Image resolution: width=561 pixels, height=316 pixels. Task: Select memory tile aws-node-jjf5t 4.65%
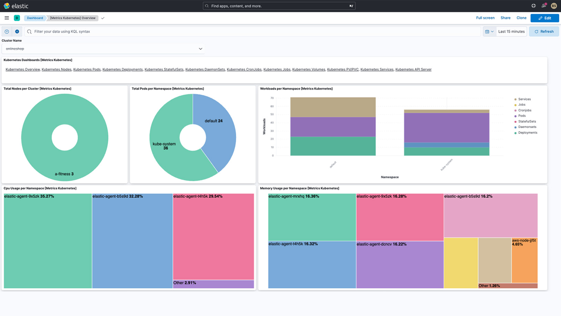(524, 260)
